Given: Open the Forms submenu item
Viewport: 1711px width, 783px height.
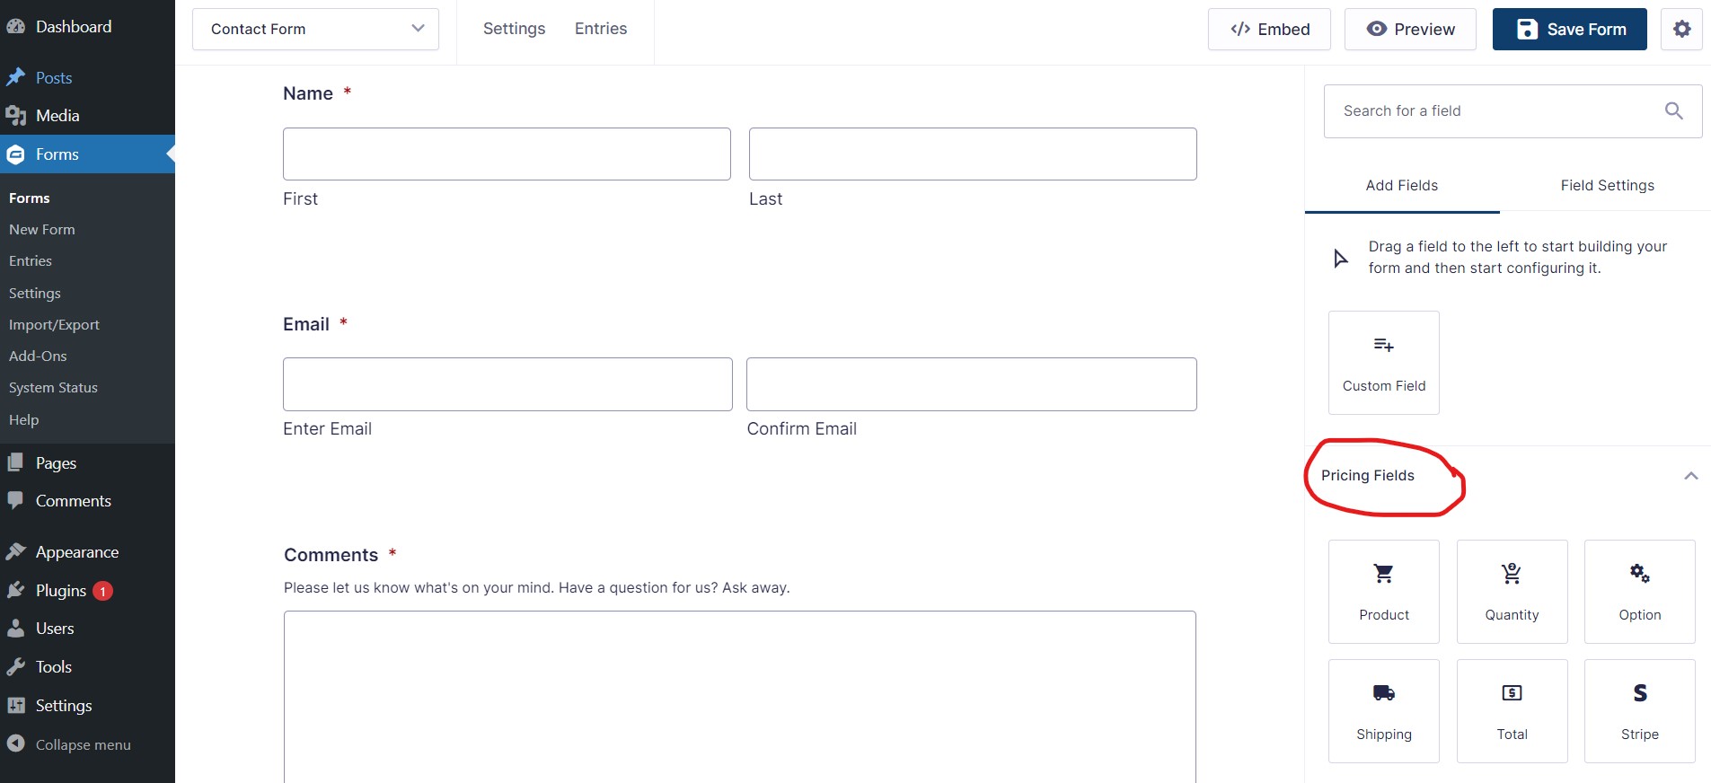Looking at the screenshot, I should pos(30,198).
